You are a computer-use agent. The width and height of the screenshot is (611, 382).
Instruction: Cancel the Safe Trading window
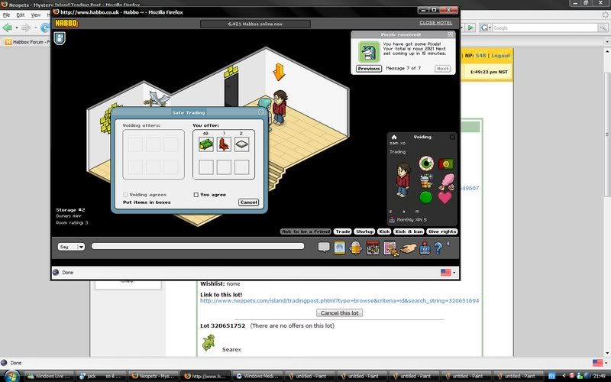[x=248, y=202]
